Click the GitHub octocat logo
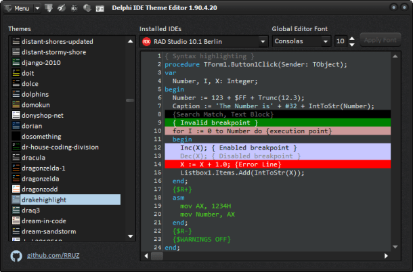 pos(17,256)
